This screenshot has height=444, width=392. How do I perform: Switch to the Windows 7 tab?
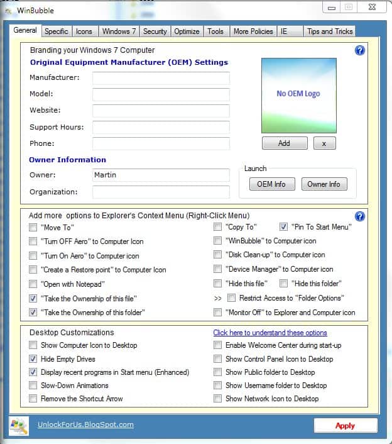119,31
